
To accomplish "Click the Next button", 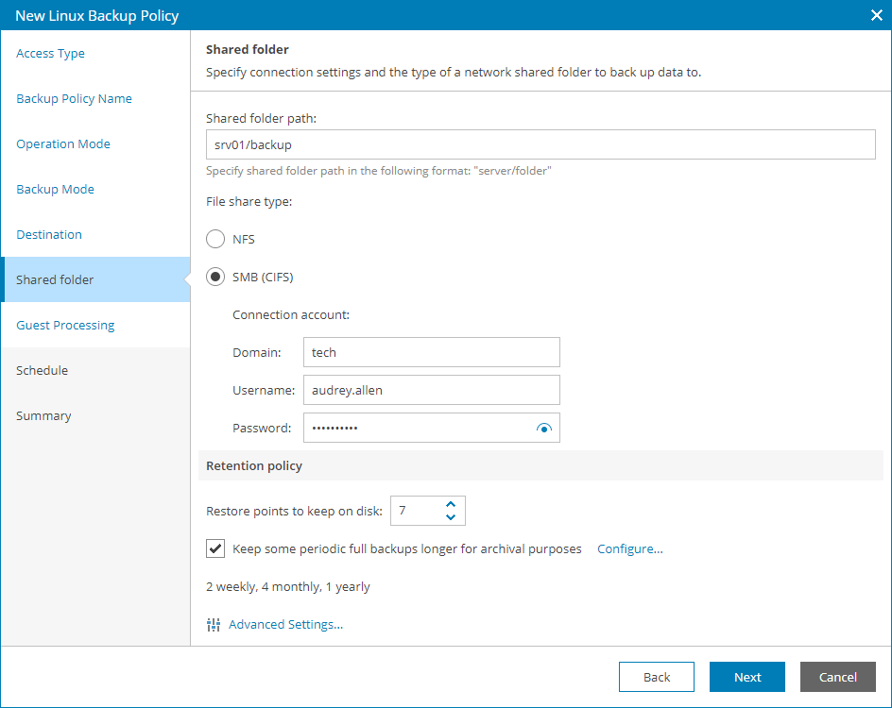I will point(746,677).
